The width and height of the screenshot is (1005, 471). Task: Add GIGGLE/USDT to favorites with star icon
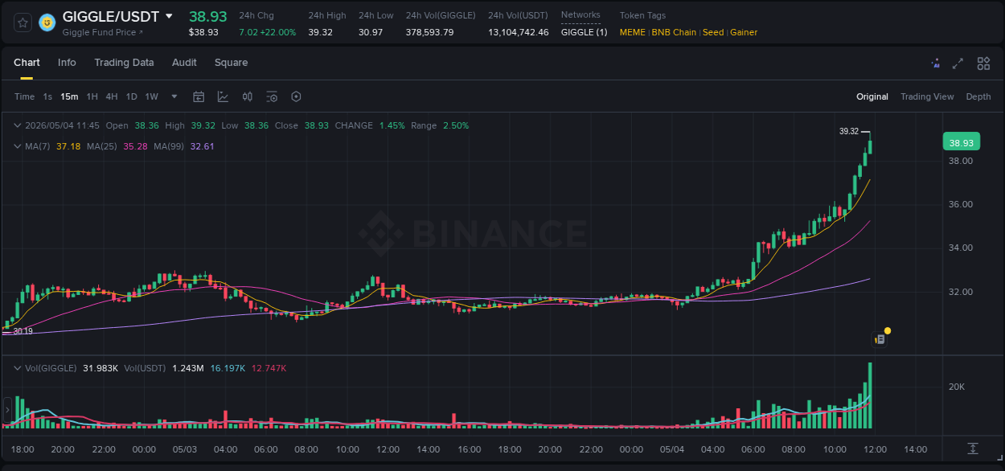tap(23, 23)
